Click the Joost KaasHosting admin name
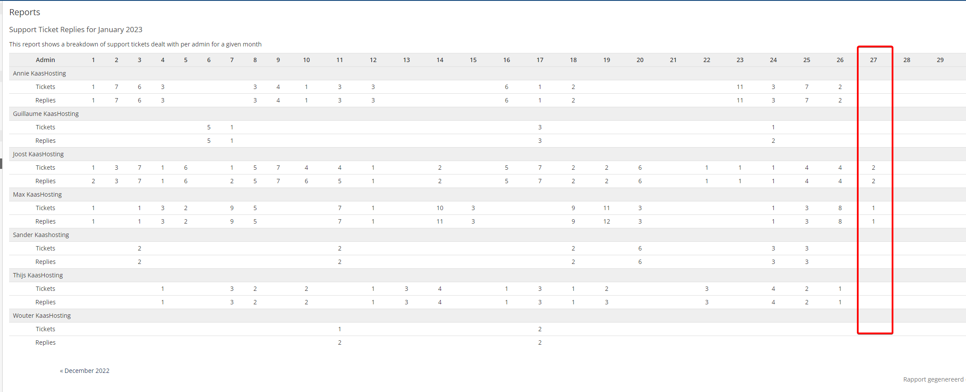 click(x=38, y=154)
